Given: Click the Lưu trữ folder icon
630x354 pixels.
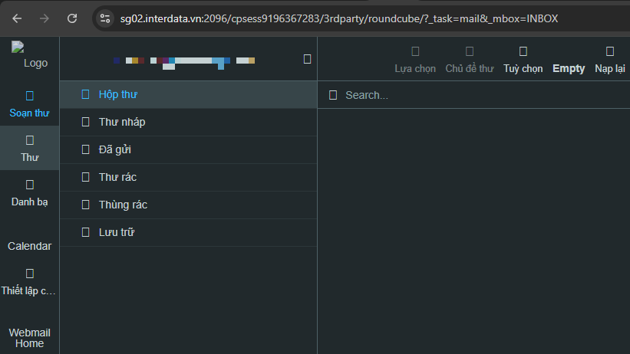Looking at the screenshot, I should click(86, 232).
